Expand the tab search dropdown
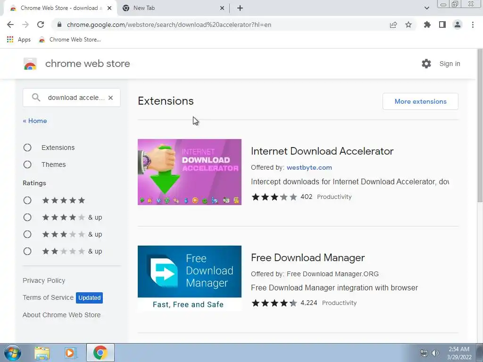 click(426, 8)
